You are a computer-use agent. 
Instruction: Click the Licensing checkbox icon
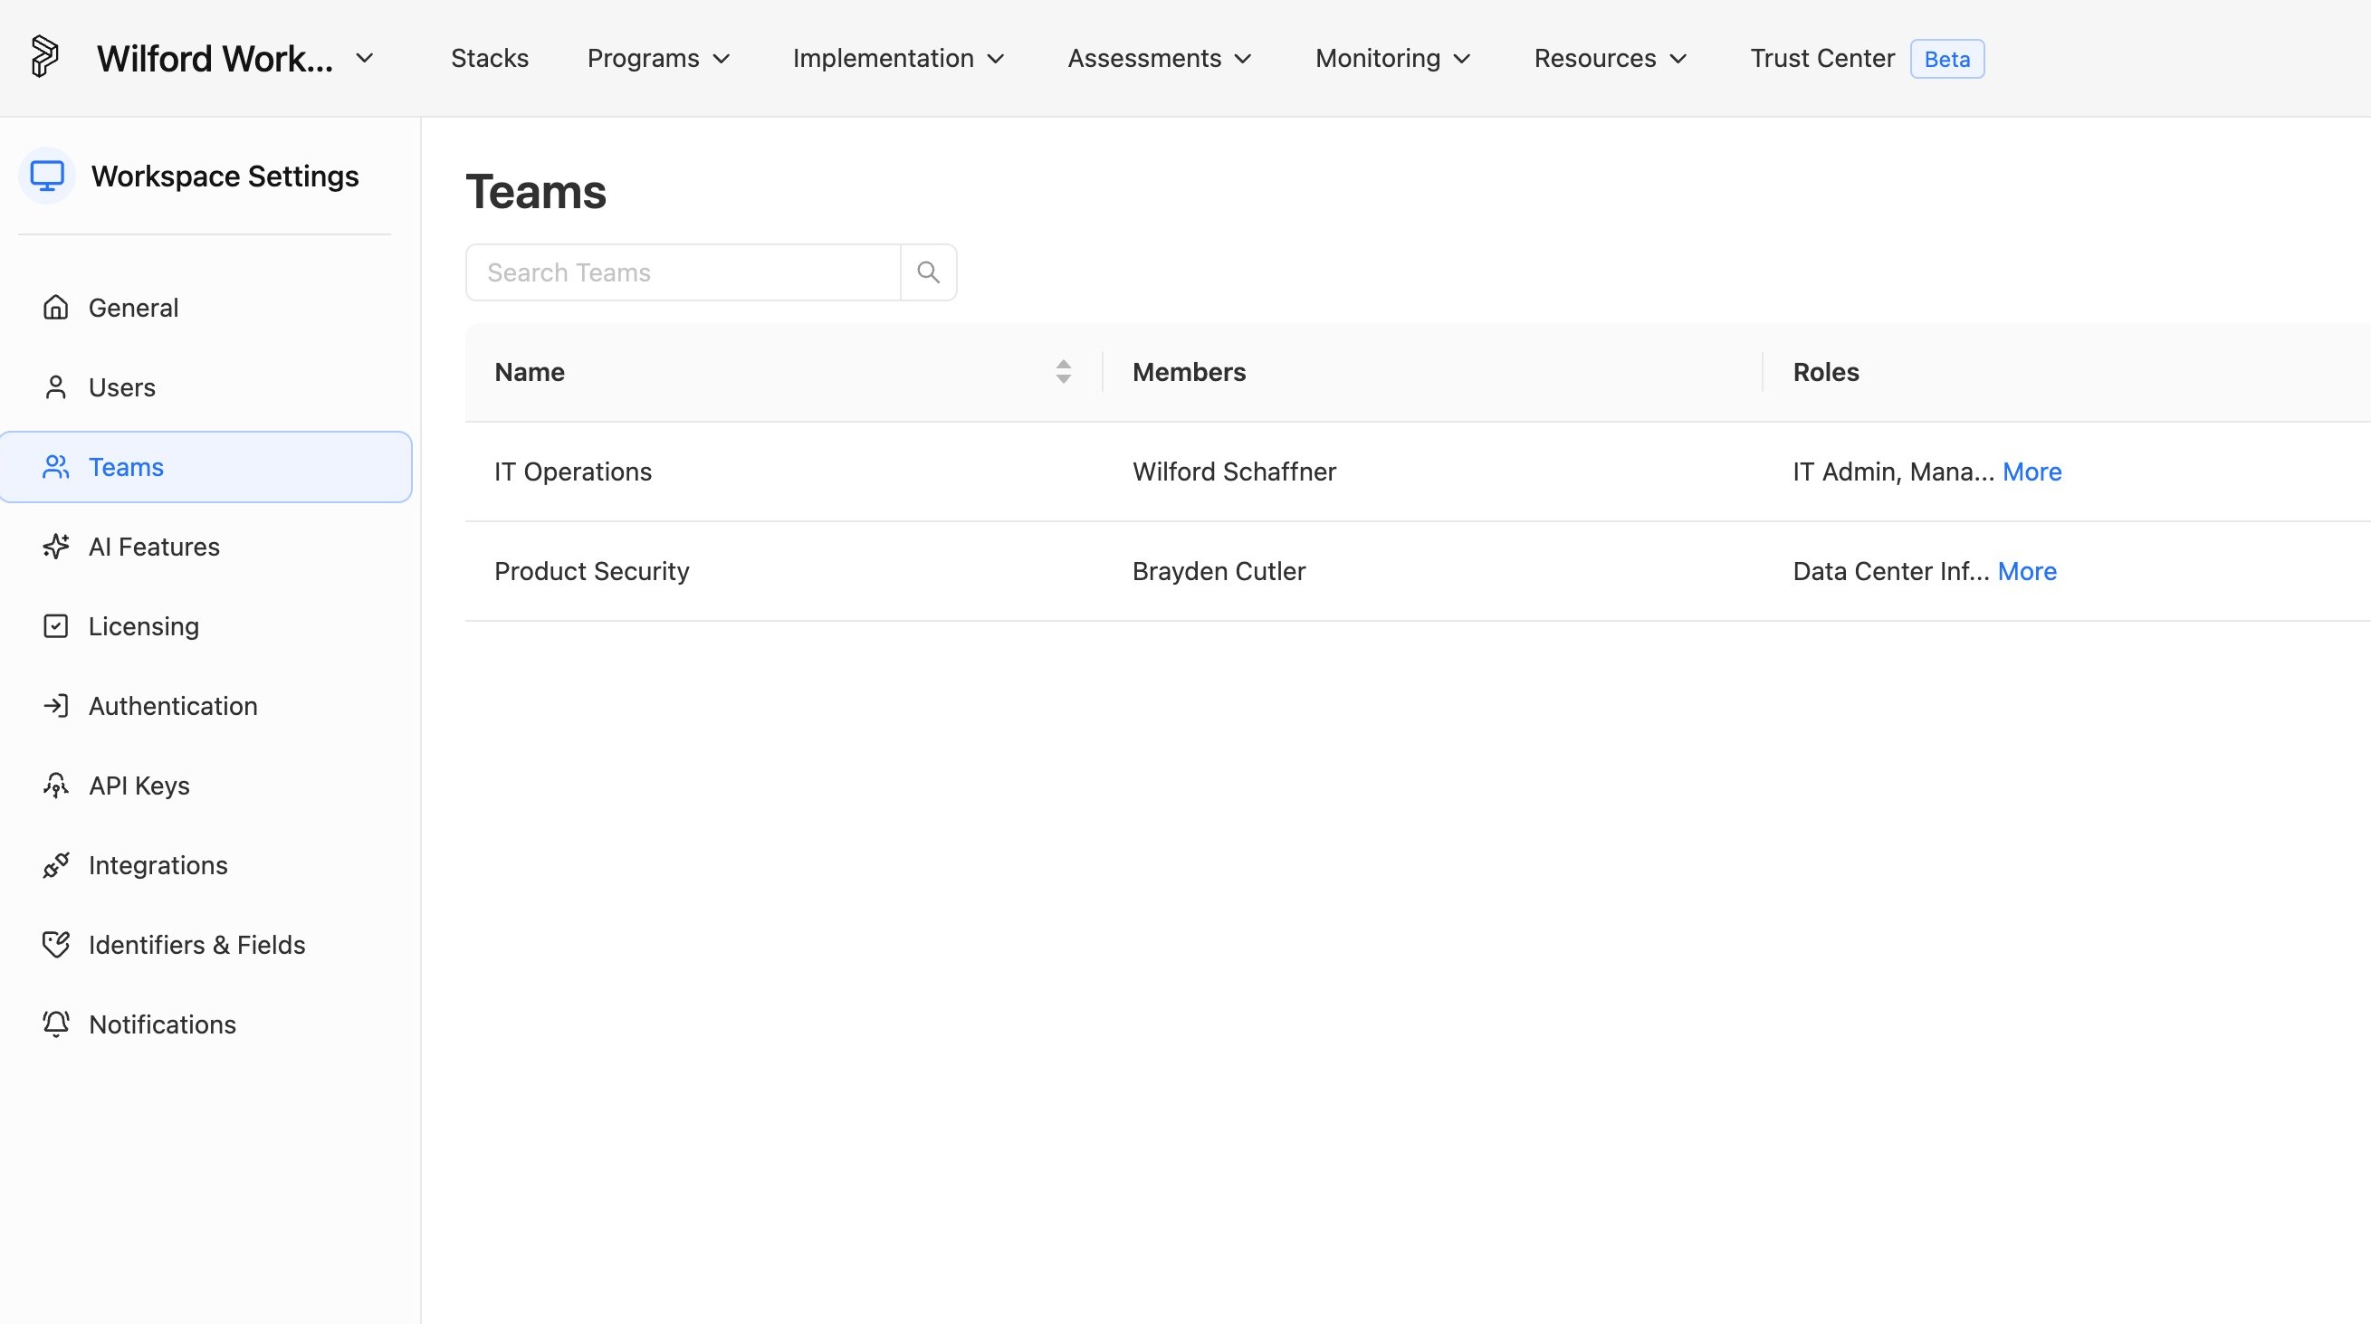[x=55, y=626]
